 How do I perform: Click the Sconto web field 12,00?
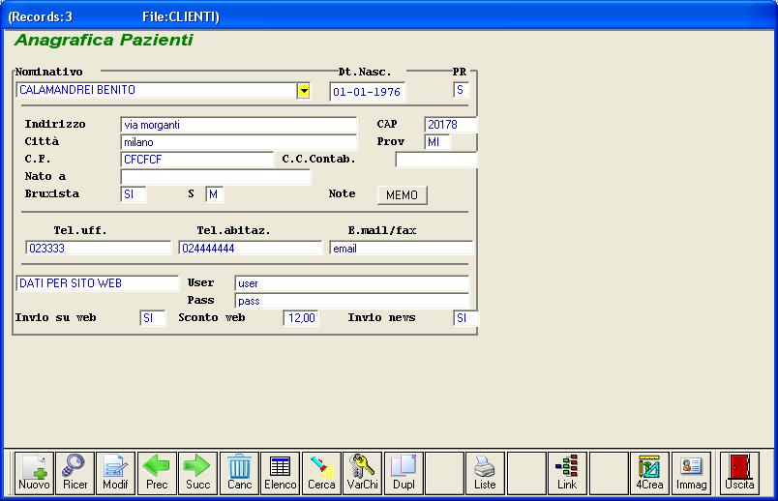(x=301, y=318)
